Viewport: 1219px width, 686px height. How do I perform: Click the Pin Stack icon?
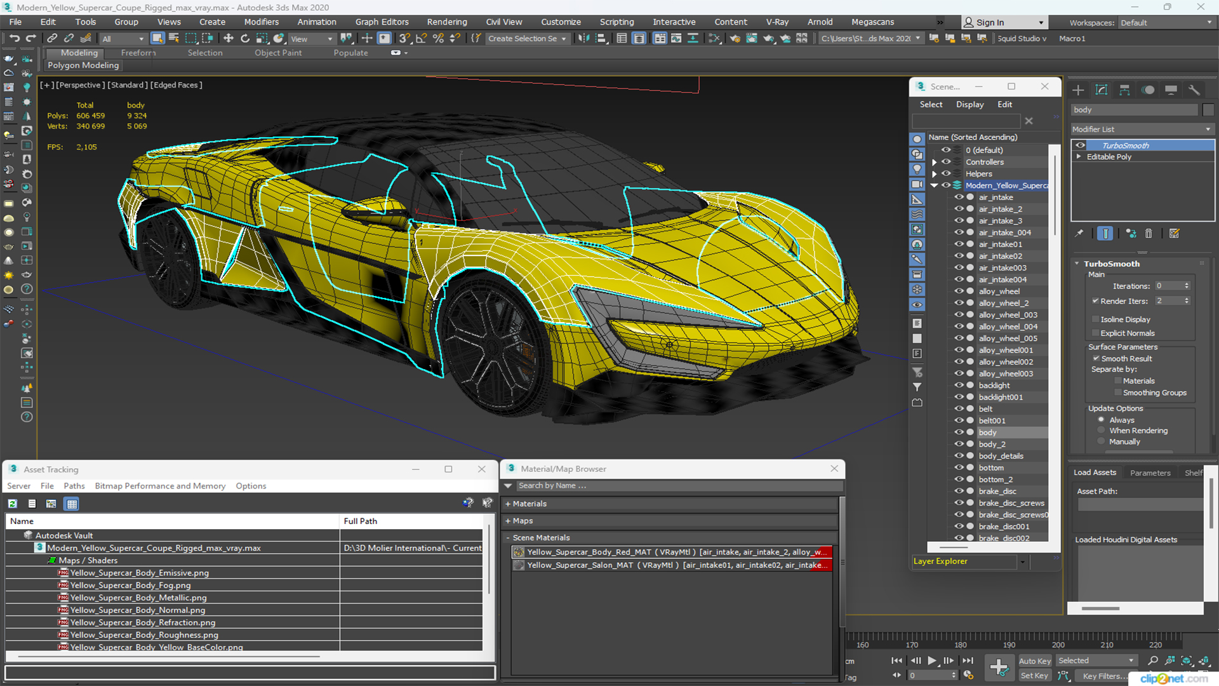tap(1079, 234)
